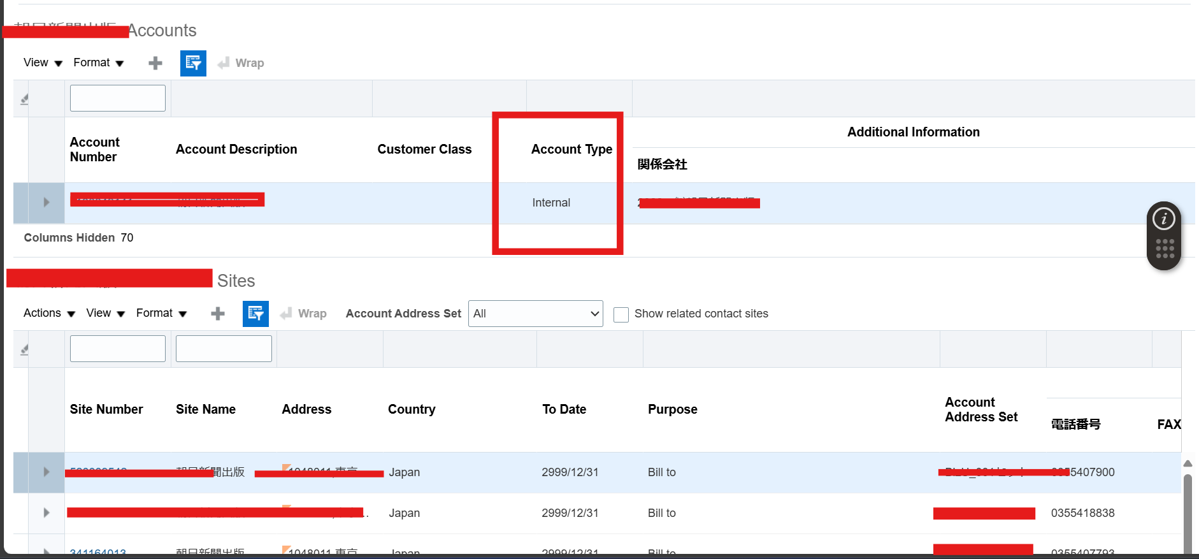This screenshot has width=1199, height=559.
Task: Click Wrap button in Accounts toolbar
Action: (x=241, y=63)
